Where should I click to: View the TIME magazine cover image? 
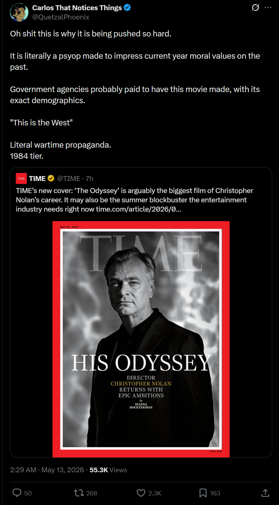point(141,339)
